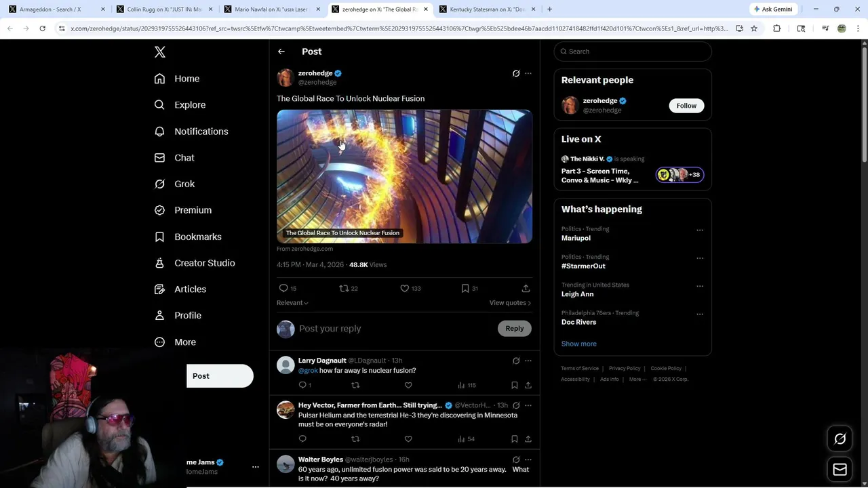This screenshot has height=488, width=868.
Task: Open Leigh Ann trending topic
Action: 578,294
